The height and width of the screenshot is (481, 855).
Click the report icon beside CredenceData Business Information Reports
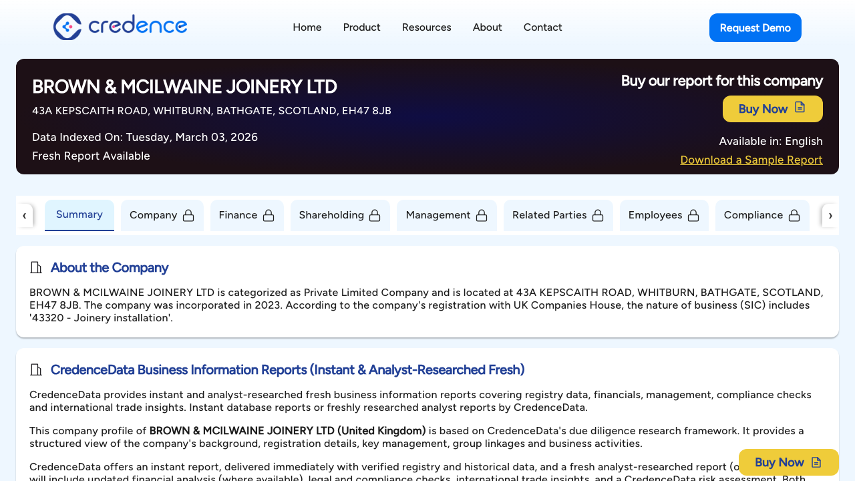point(35,369)
